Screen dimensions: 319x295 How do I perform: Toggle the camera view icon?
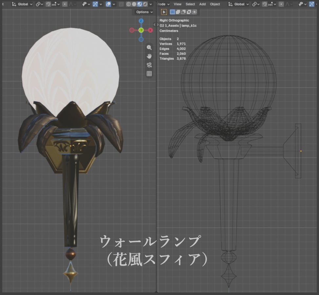149,65
